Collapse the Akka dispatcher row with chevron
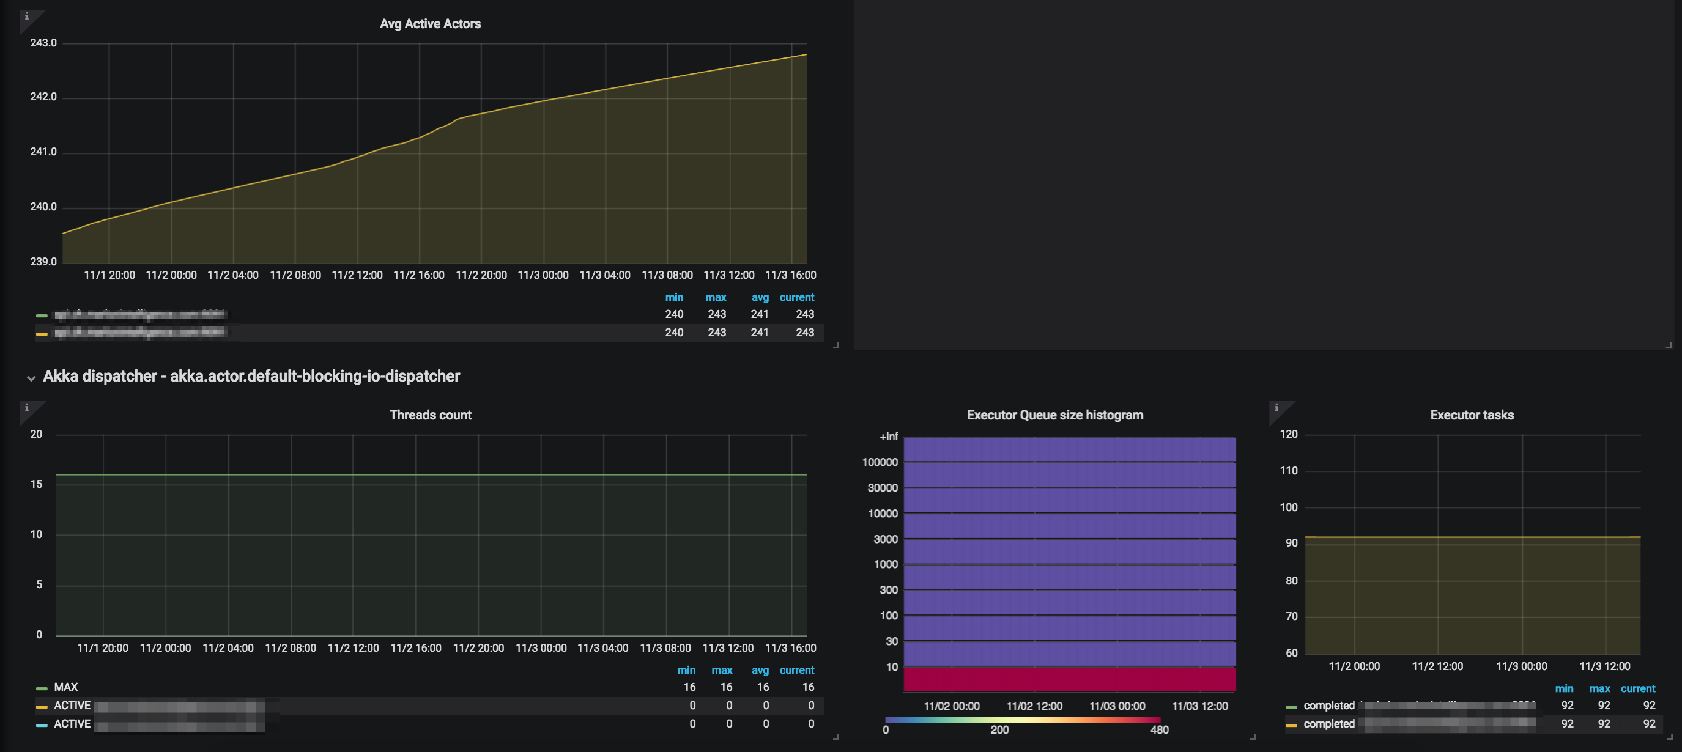The image size is (1682, 752). pyautogui.click(x=31, y=378)
